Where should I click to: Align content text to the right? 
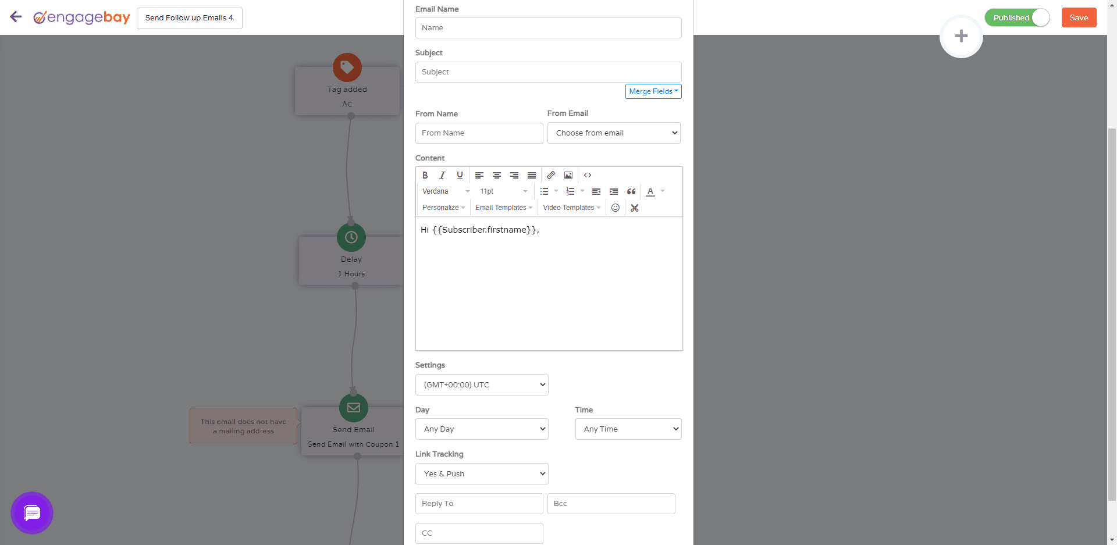click(x=514, y=175)
